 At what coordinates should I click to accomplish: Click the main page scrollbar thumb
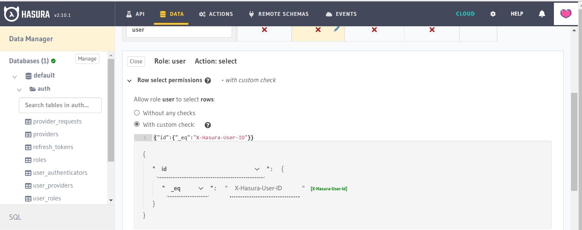pos(574,141)
